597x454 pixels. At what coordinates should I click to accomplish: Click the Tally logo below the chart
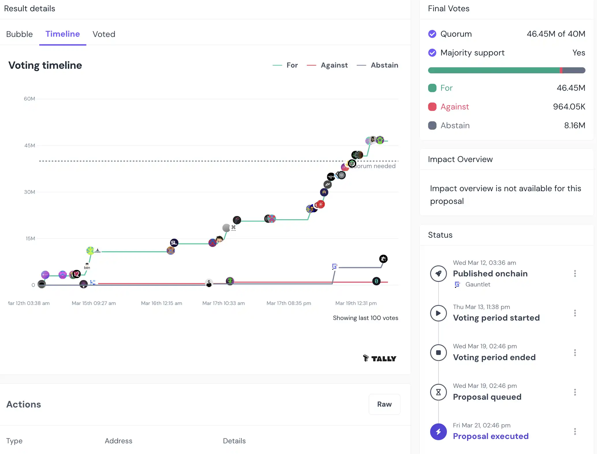click(x=380, y=358)
